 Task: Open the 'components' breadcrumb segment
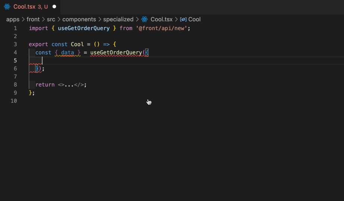pyautogui.click(x=79, y=19)
